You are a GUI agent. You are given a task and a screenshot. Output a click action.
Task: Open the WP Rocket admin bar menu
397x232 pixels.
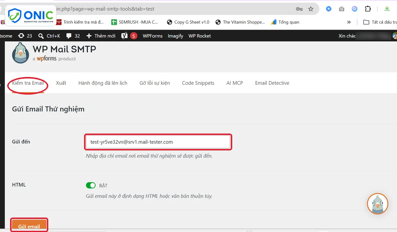point(199,36)
